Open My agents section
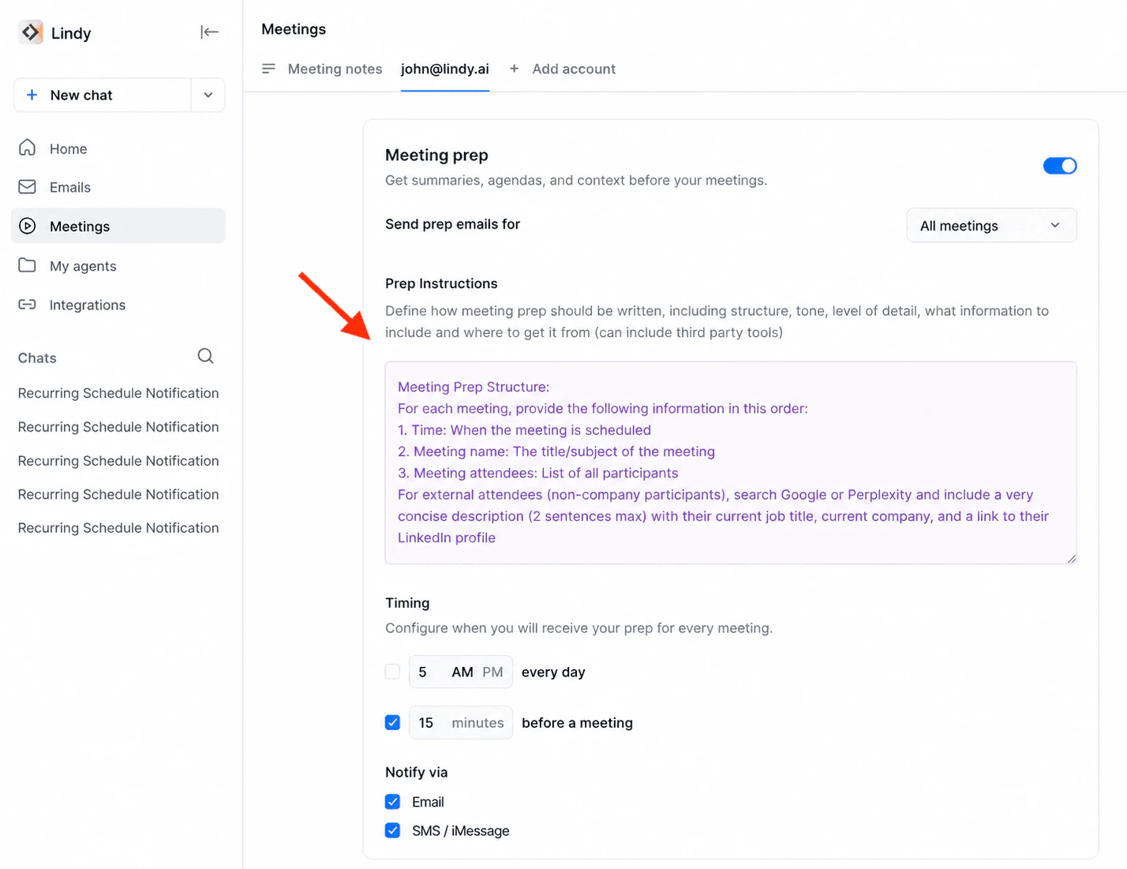 coord(118,266)
